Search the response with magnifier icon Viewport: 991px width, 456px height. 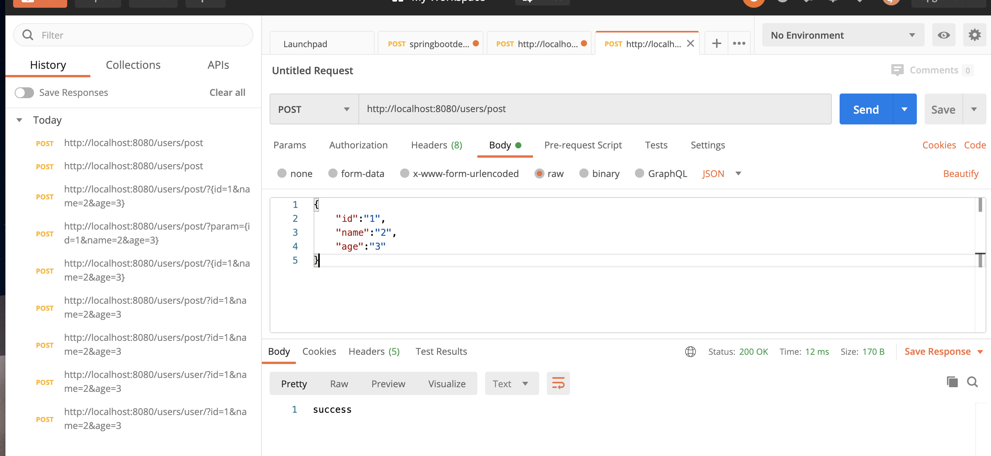[972, 382]
